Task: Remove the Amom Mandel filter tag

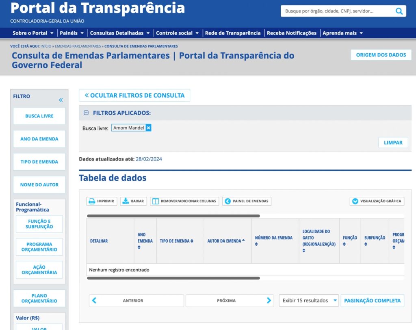Action: click(x=149, y=128)
